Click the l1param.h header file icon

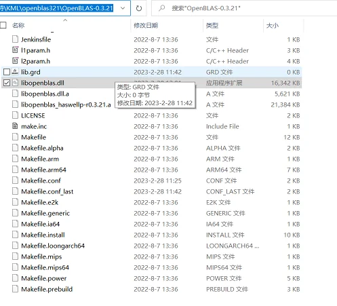(x=15, y=50)
